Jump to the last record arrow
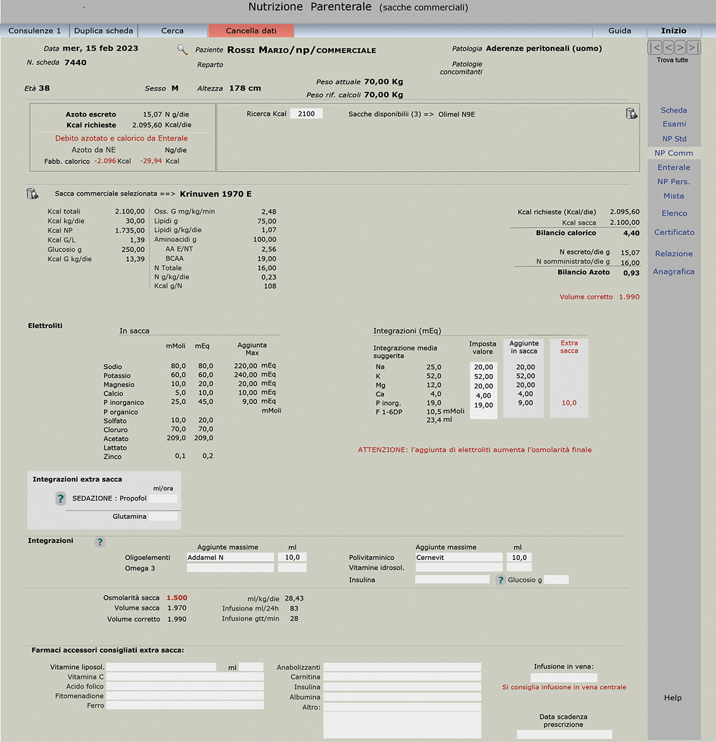 (x=694, y=48)
